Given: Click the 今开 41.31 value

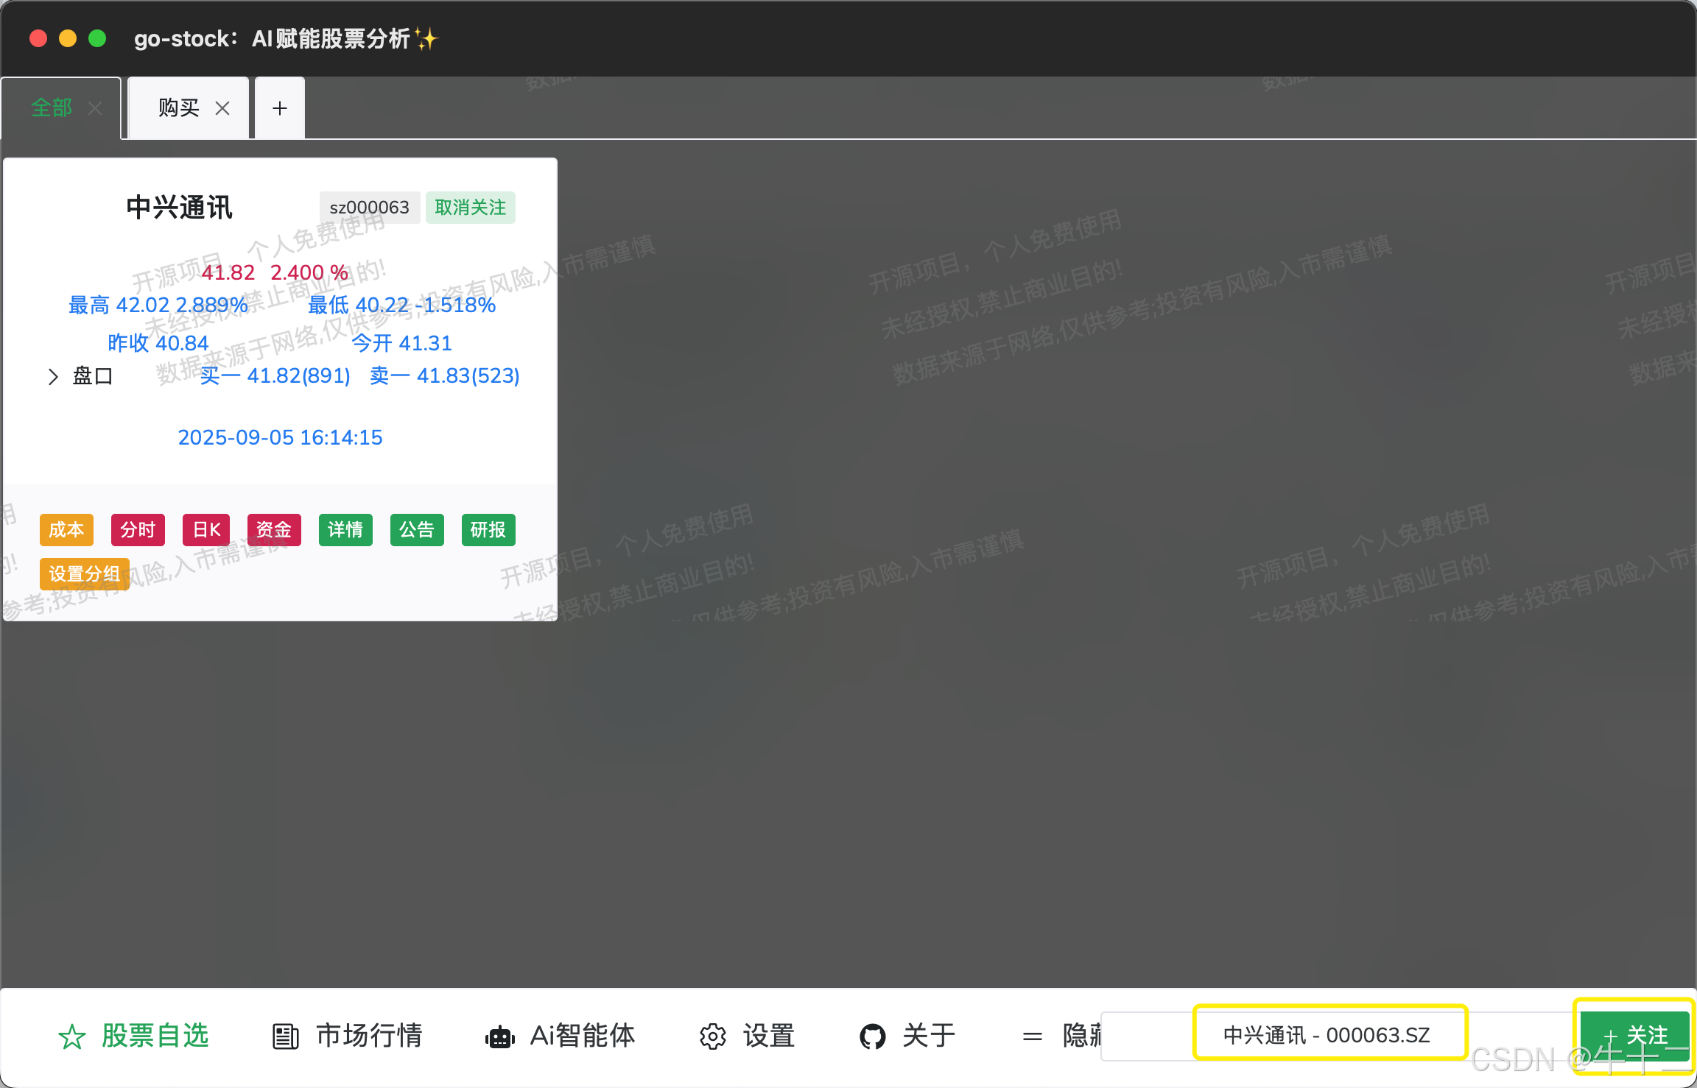Looking at the screenshot, I should (x=401, y=343).
